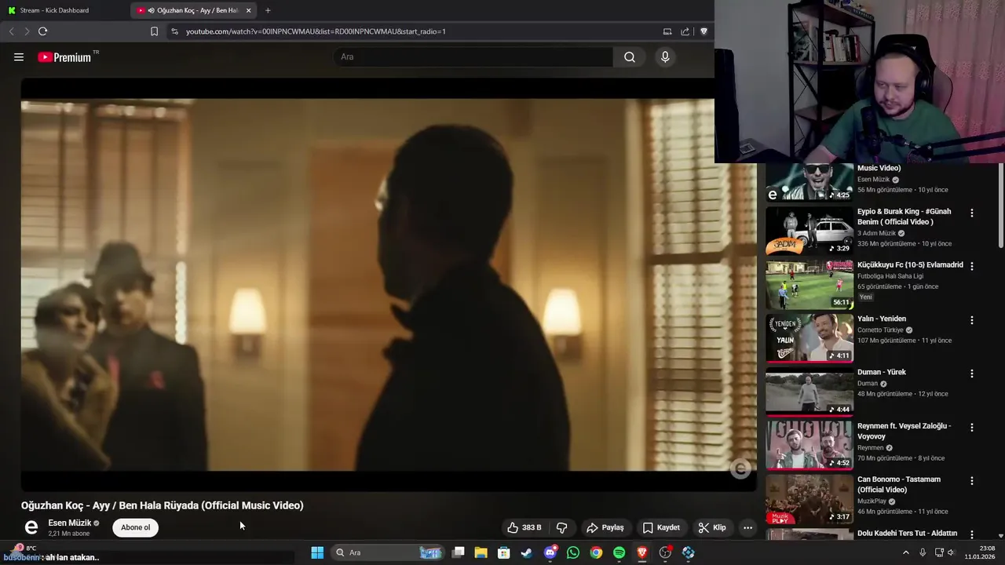Like the video with the 383 B button
1005x565 pixels.
[x=524, y=527]
